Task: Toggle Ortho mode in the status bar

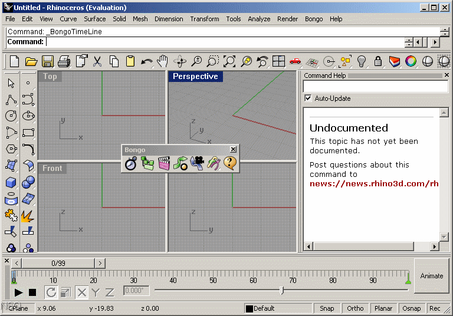Action: (355, 308)
